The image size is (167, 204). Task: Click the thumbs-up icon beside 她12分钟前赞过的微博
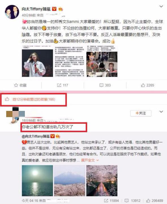tap(7, 99)
